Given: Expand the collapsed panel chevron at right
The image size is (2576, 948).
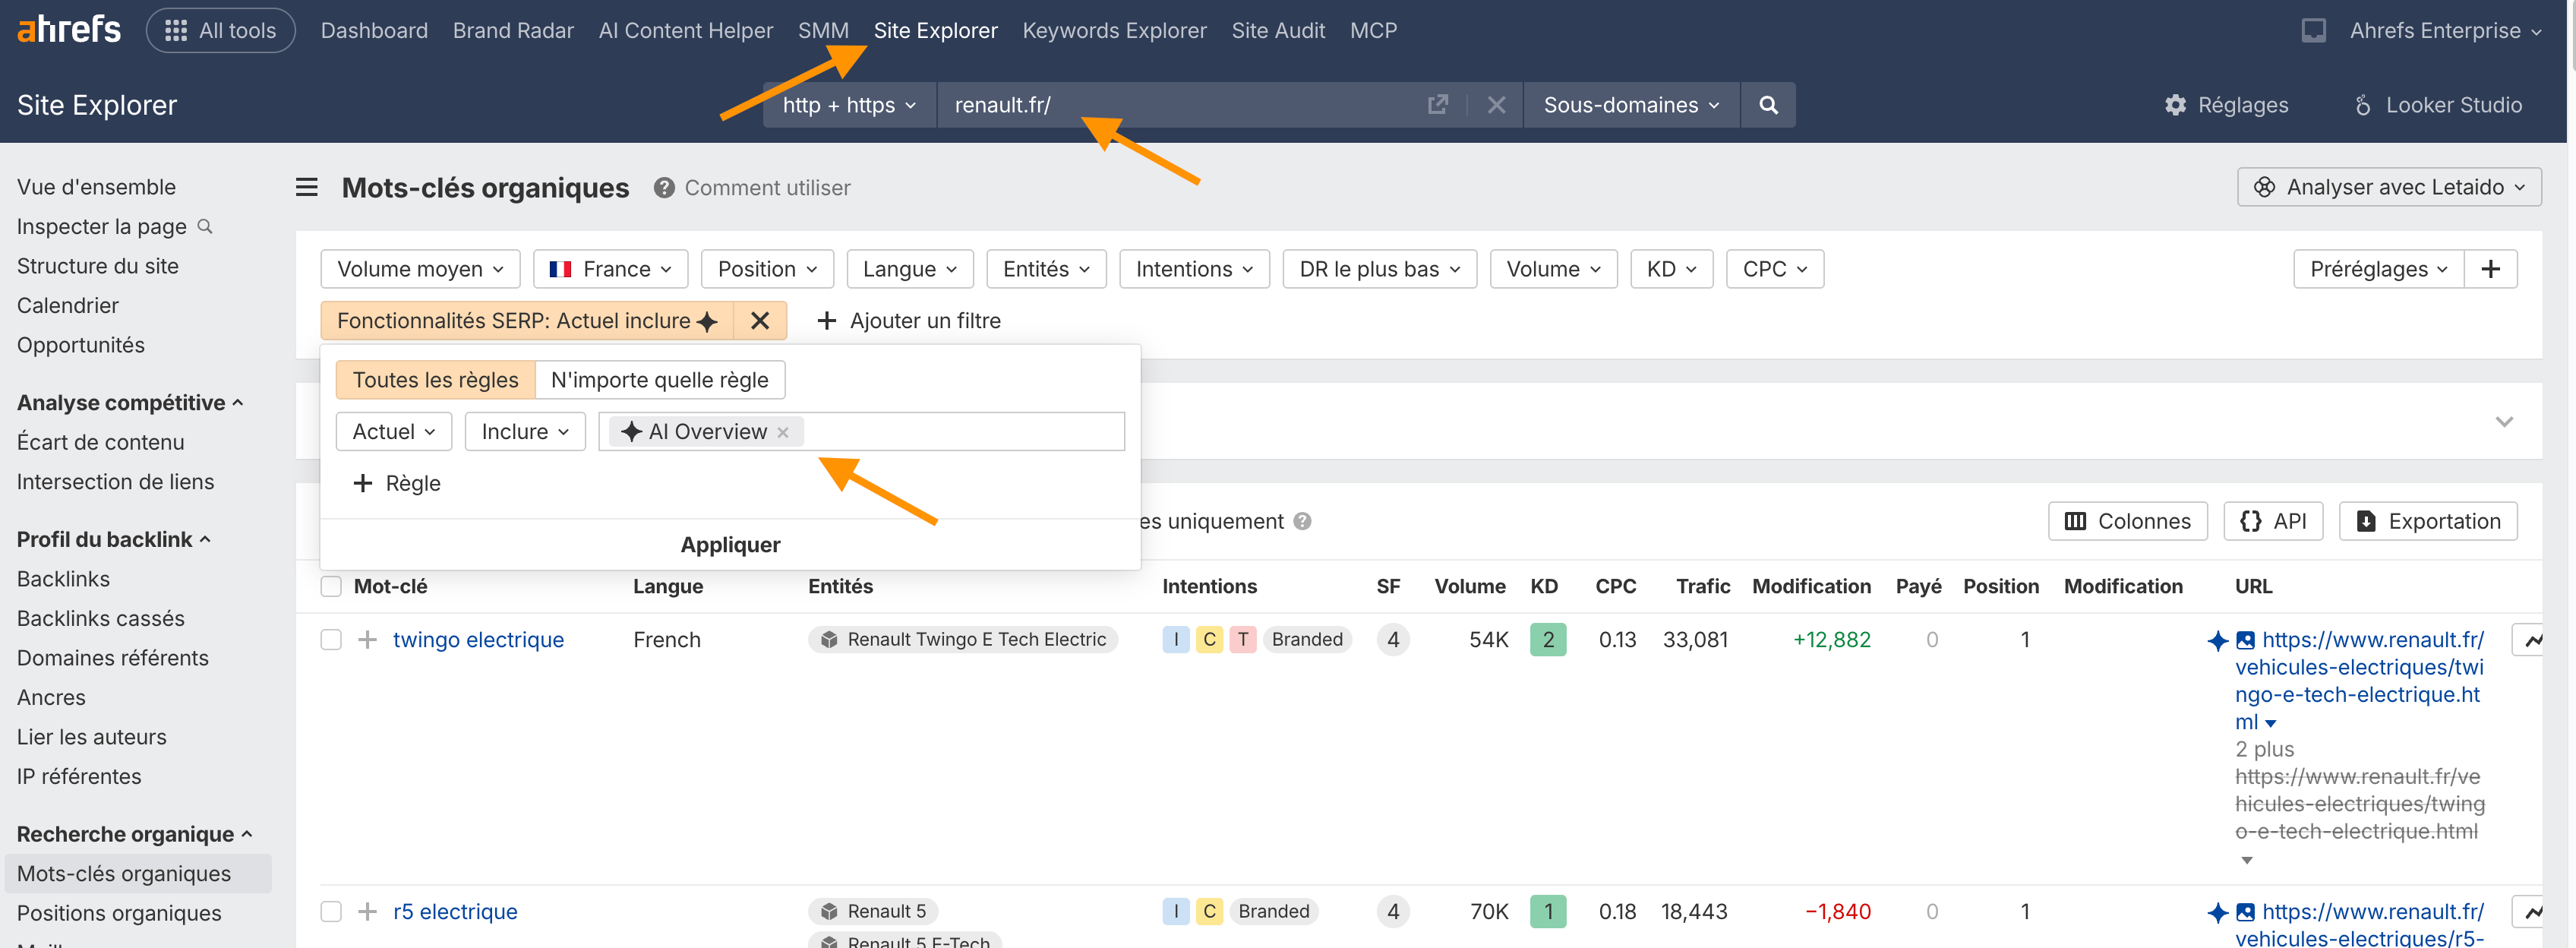Looking at the screenshot, I should point(2504,422).
